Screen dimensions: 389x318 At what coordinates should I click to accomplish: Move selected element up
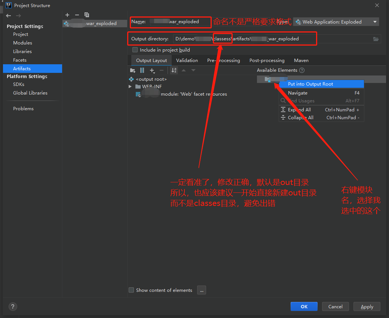coord(184,70)
